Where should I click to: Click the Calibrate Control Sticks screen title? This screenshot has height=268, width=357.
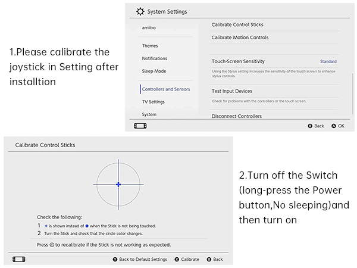[x=45, y=145]
